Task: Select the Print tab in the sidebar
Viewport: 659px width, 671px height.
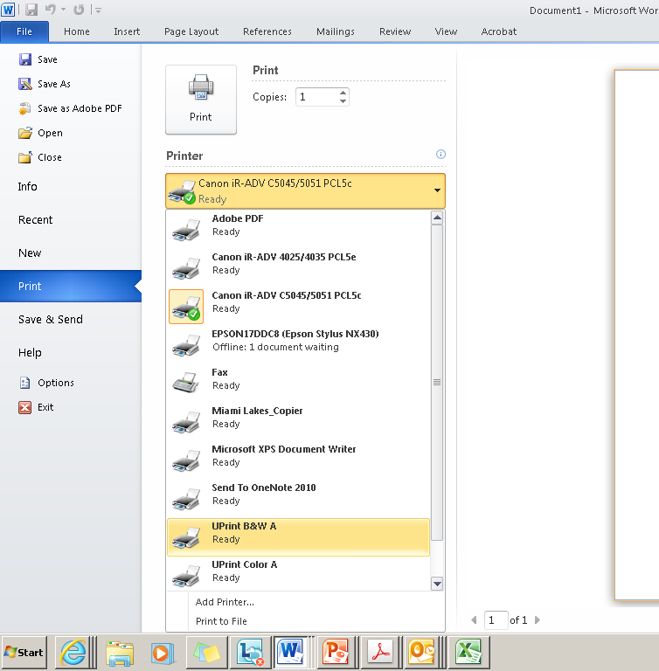Action: click(71, 286)
